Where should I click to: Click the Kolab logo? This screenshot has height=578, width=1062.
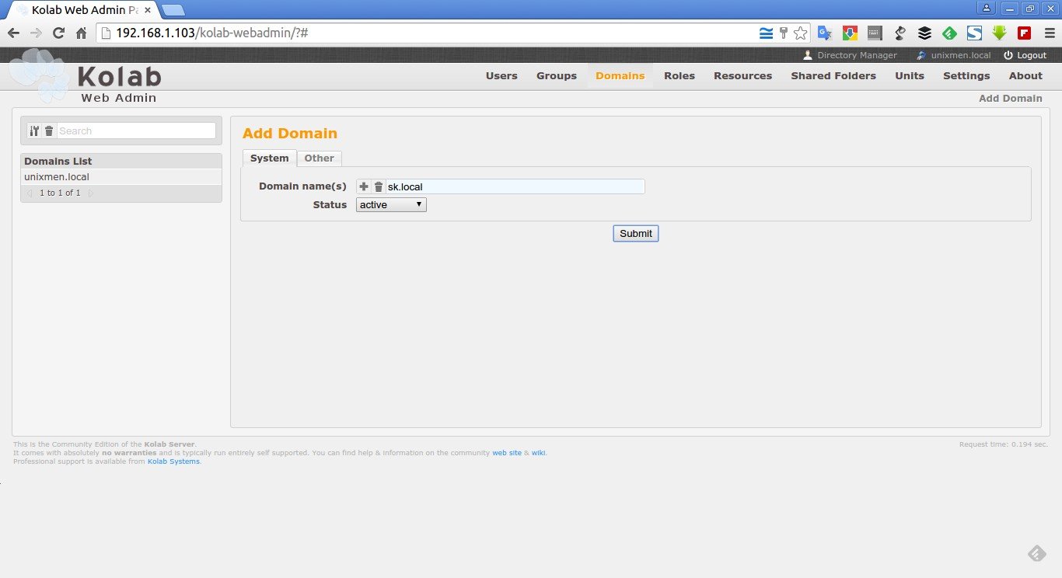[x=86, y=76]
